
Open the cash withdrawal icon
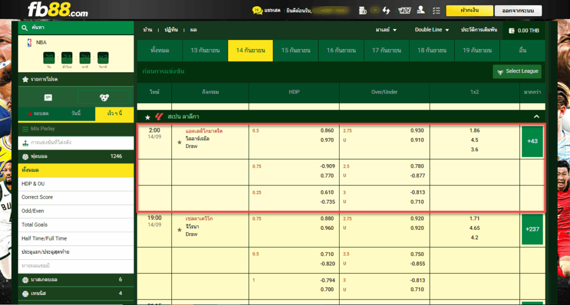coord(405,11)
